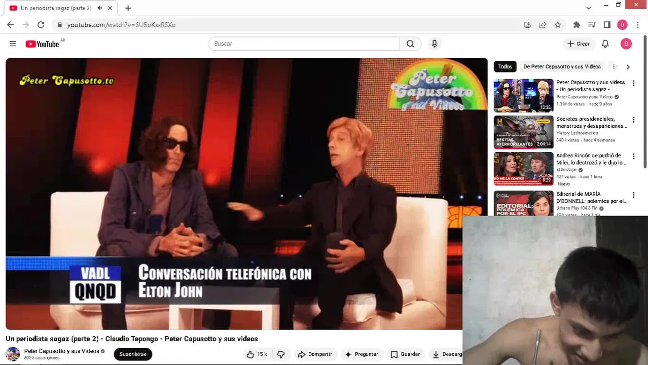Open options for 'Secretos presidenciales' video
The height and width of the screenshot is (365, 648).
coord(633,120)
